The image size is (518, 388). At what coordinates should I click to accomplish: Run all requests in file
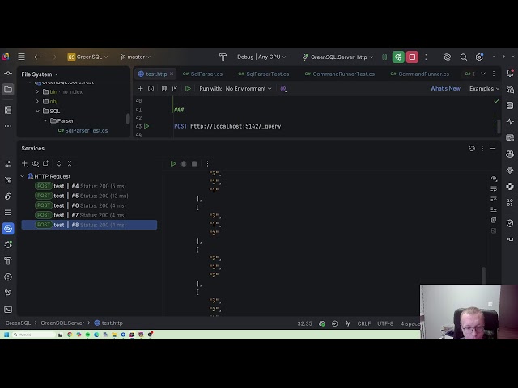click(x=188, y=88)
